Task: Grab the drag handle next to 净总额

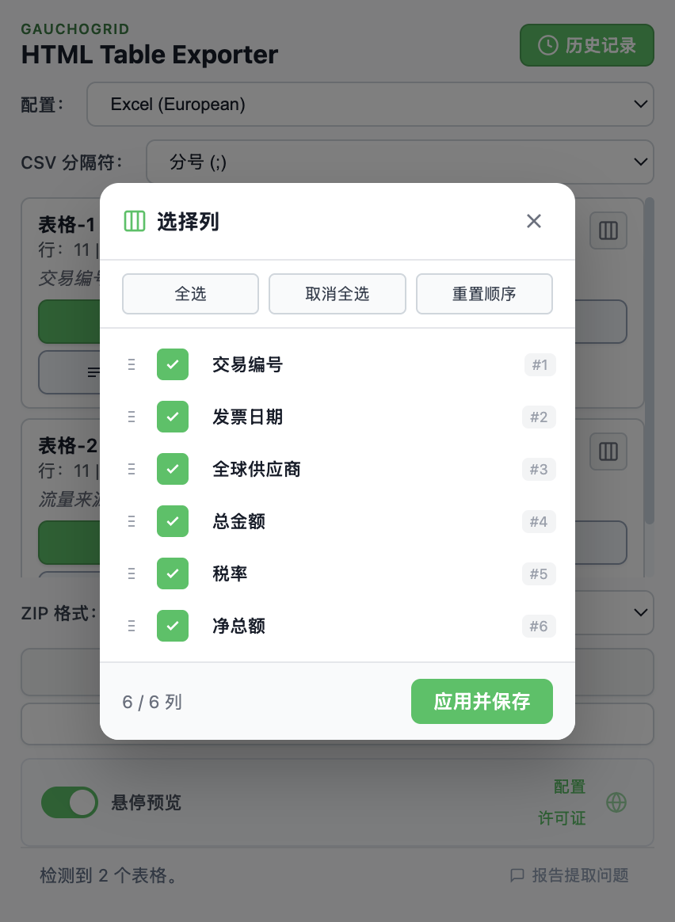Action: (132, 626)
